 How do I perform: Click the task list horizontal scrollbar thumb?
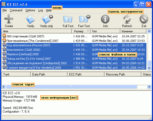click(71, 87)
